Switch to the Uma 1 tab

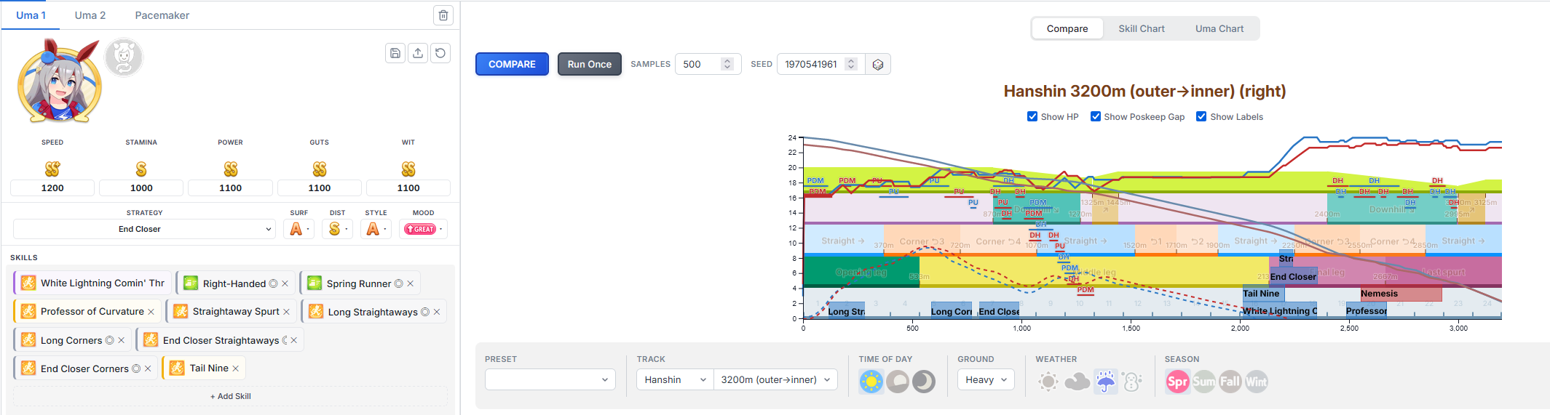point(31,15)
